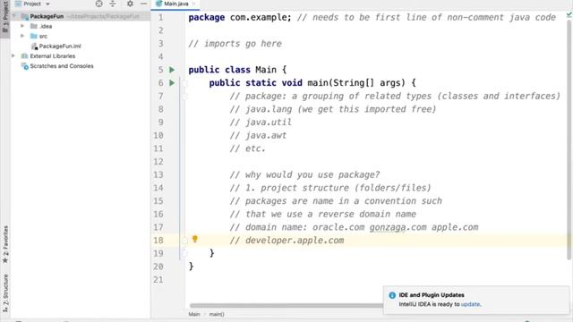Hide the Project panel with minus icon

coord(143,4)
